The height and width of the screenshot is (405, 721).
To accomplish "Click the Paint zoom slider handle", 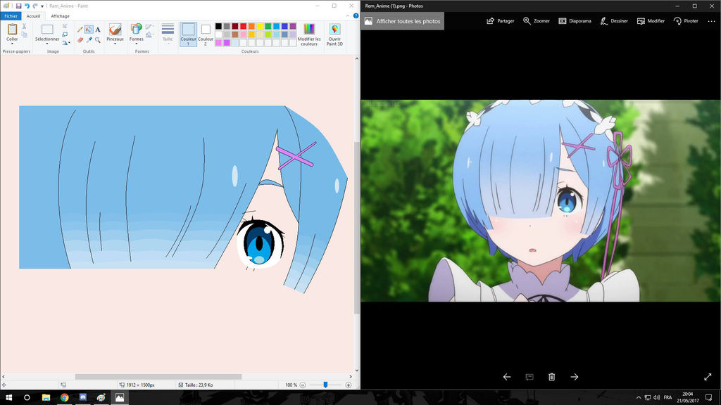I will [x=325, y=385].
